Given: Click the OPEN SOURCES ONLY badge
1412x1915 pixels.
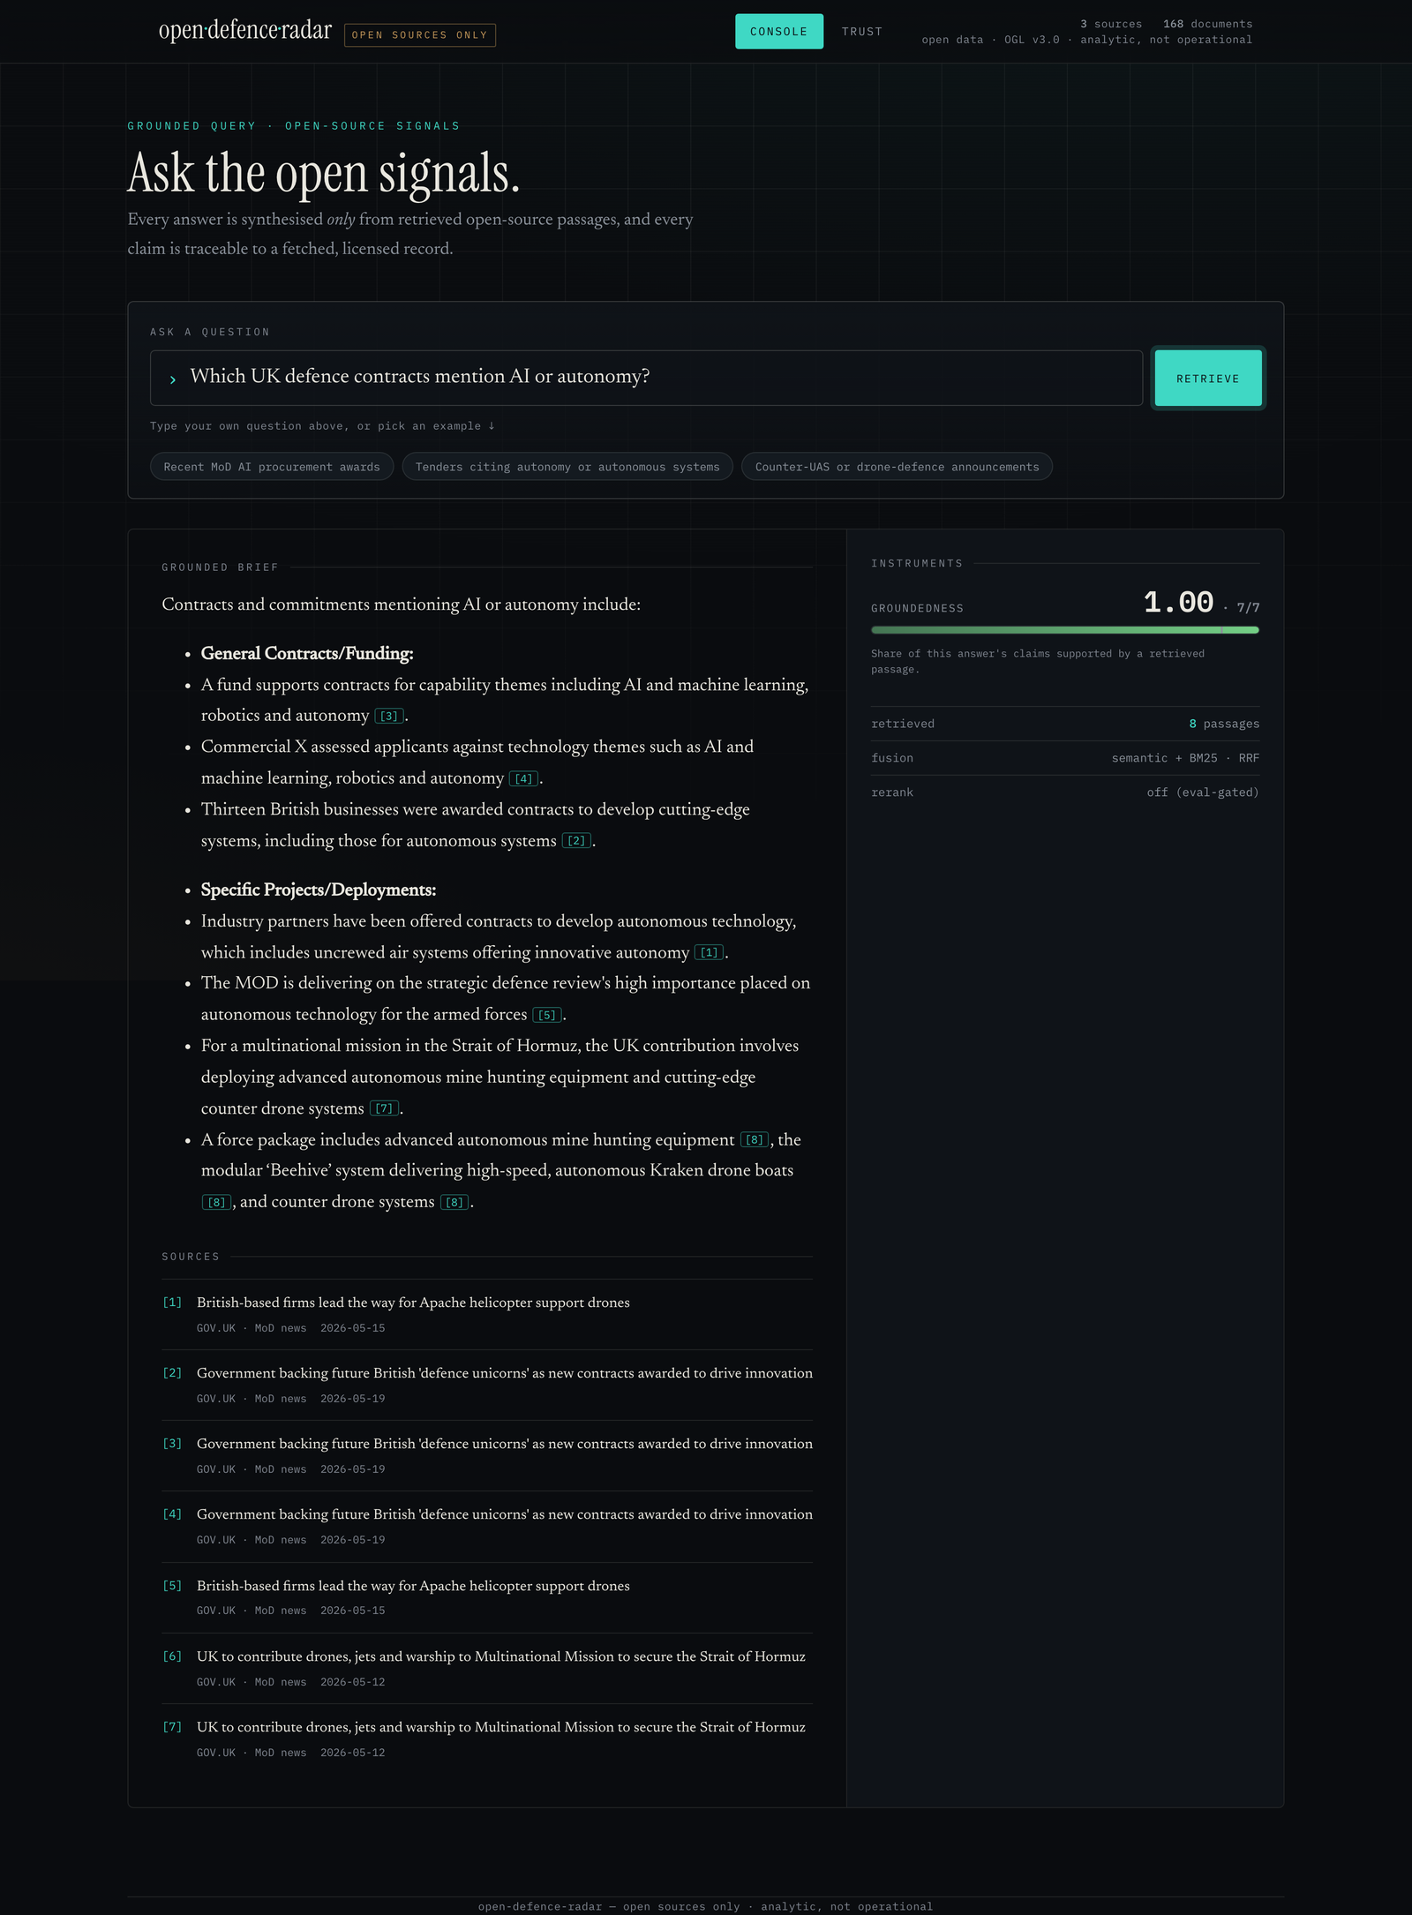Looking at the screenshot, I should click(420, 35).
